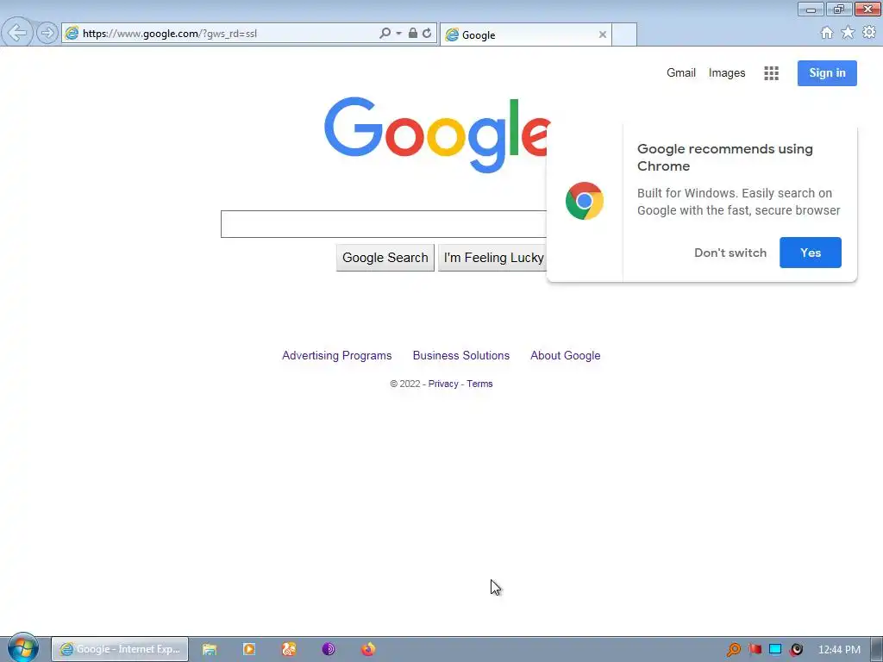Open the About Google link

click(565, 356)
